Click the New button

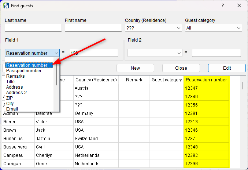135,68
